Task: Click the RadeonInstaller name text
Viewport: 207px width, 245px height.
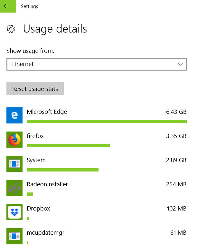Action: (47, 184)
